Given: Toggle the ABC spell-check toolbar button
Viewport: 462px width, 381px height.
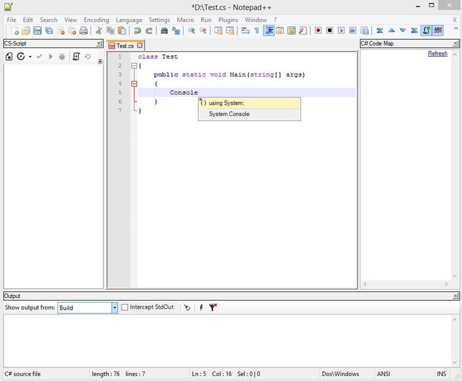Looking at the screenshot, I should (x=438, y=31).
